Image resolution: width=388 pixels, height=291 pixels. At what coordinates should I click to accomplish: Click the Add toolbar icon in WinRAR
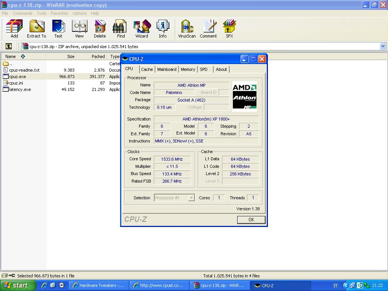(14, 29)
